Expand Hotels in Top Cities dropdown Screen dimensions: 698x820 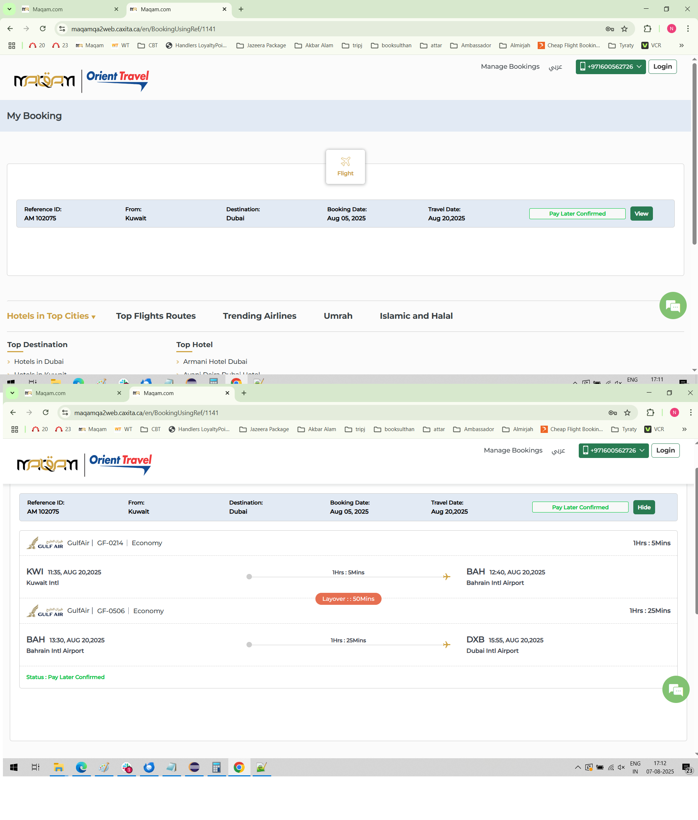tap(51, 315)
